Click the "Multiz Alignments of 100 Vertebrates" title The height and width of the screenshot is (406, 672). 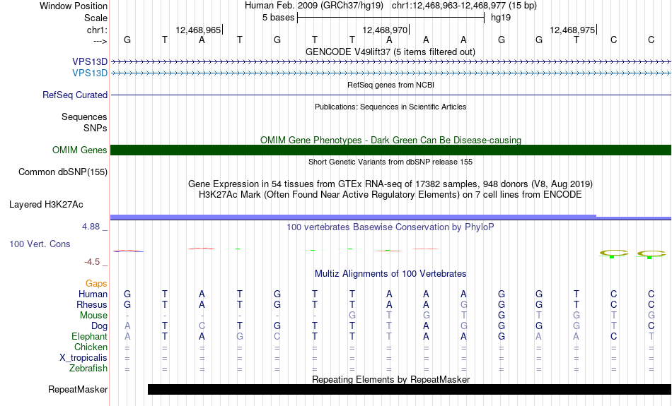[x=390, y=273]
